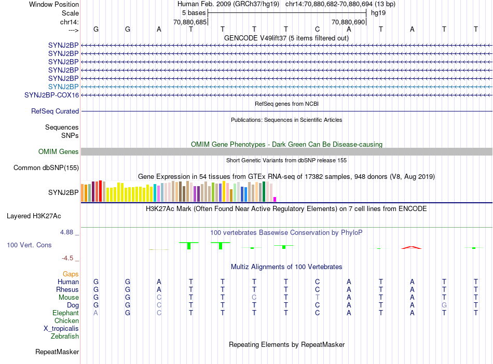Open 100 vertebrates Basewise Conservation by PhyloP title
Viewport: 493px width, 364px height.
(286, 233)
